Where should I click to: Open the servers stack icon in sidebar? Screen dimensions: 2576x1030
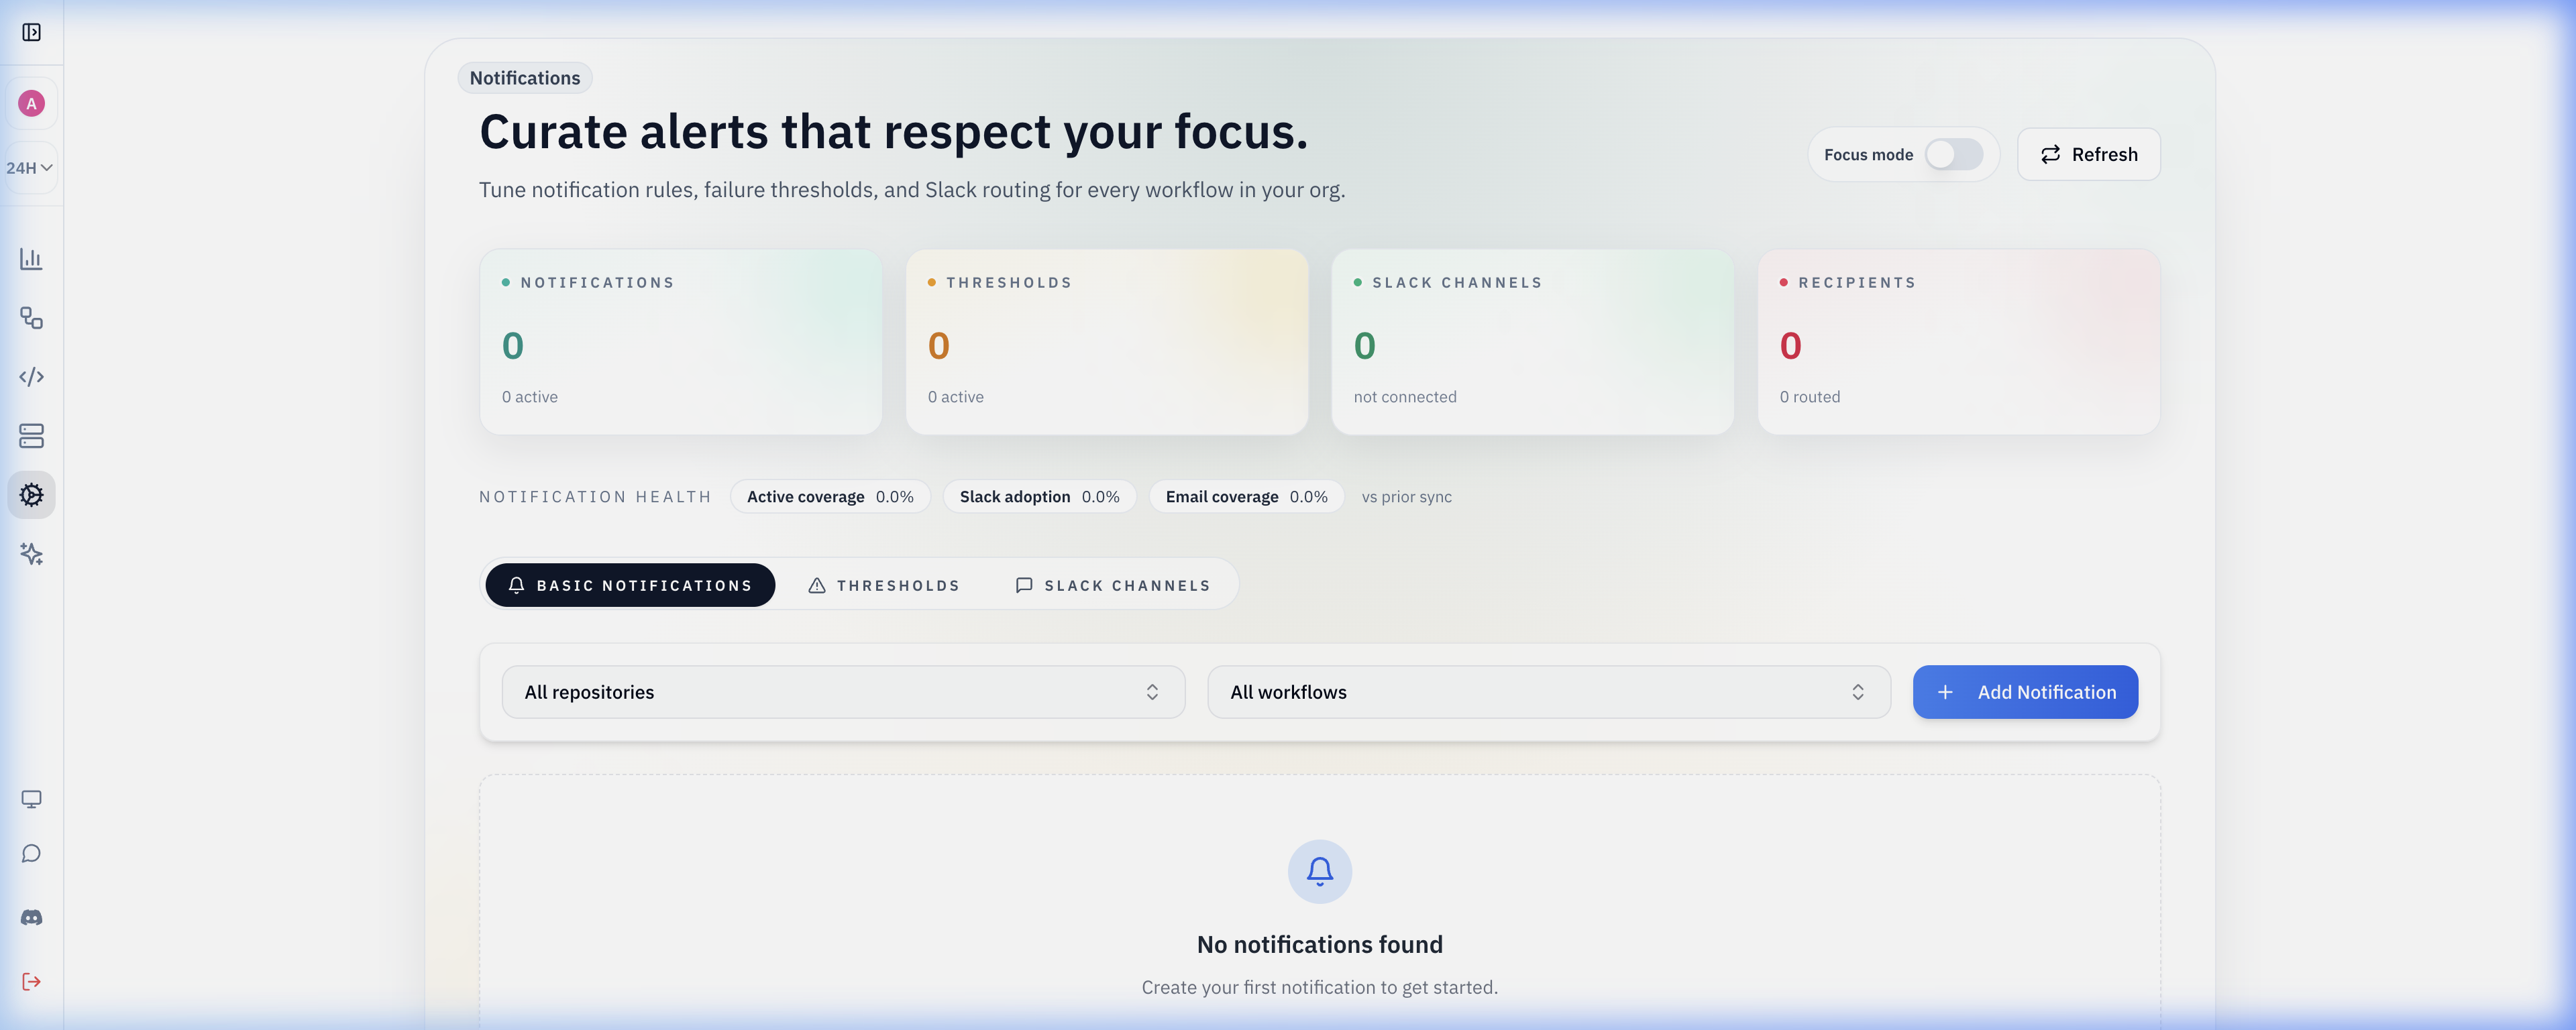click(31, 436)
